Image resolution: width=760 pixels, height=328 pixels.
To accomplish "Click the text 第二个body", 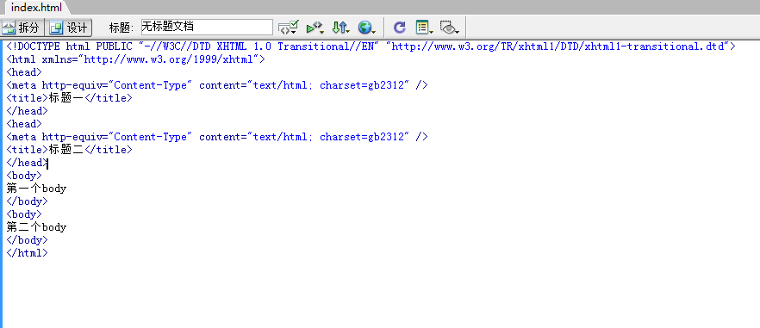I will (x=36, y=227).
